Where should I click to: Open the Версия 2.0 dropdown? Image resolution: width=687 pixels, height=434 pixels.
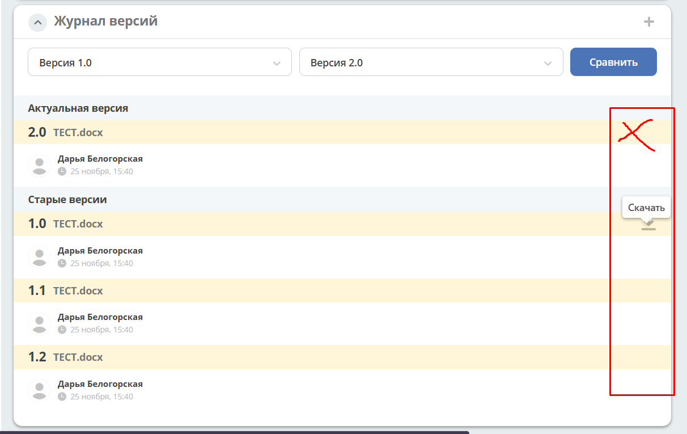(431, 62)
